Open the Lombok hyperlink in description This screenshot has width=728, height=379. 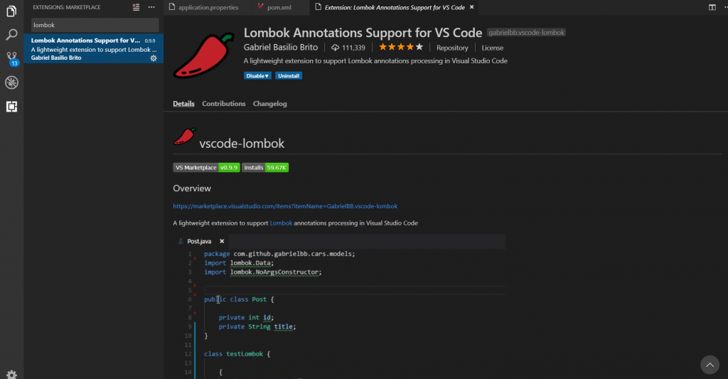click(281, 223)
